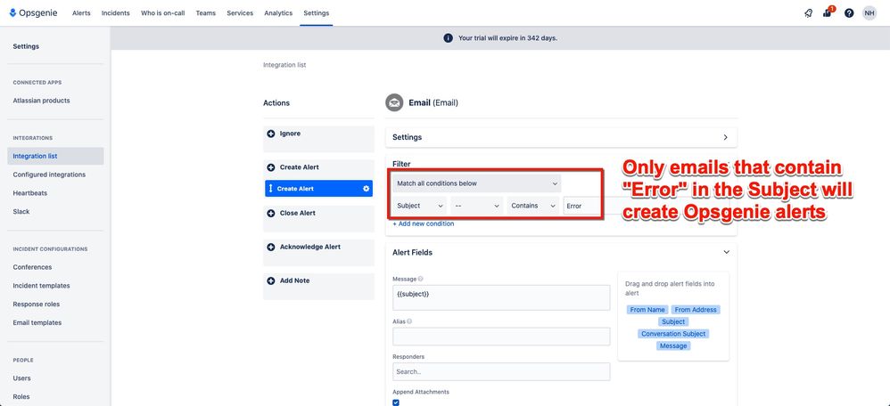The height and width of the screenshot is (406, 890).
Task: Click plus icon next to Ignore
Action: (271, 134)
